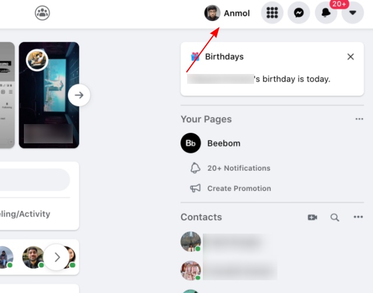This screenshot has width=373, height=293.
Task: Advance stories with the right arrow button
Action: tap(79, 95)
